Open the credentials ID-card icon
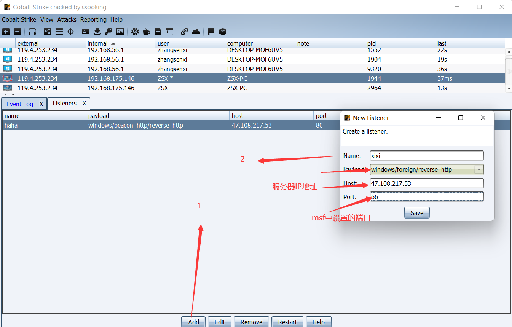The width and height of the screenshot is (512, 327). click(x=86, y=32)
